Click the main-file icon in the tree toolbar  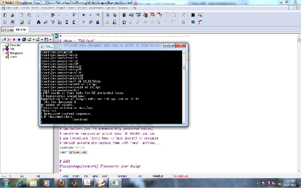click(x=24, y=40)
